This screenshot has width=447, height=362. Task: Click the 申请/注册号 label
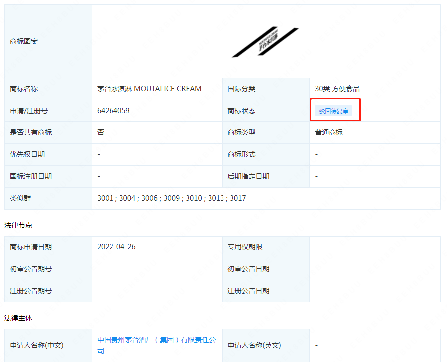29,111
